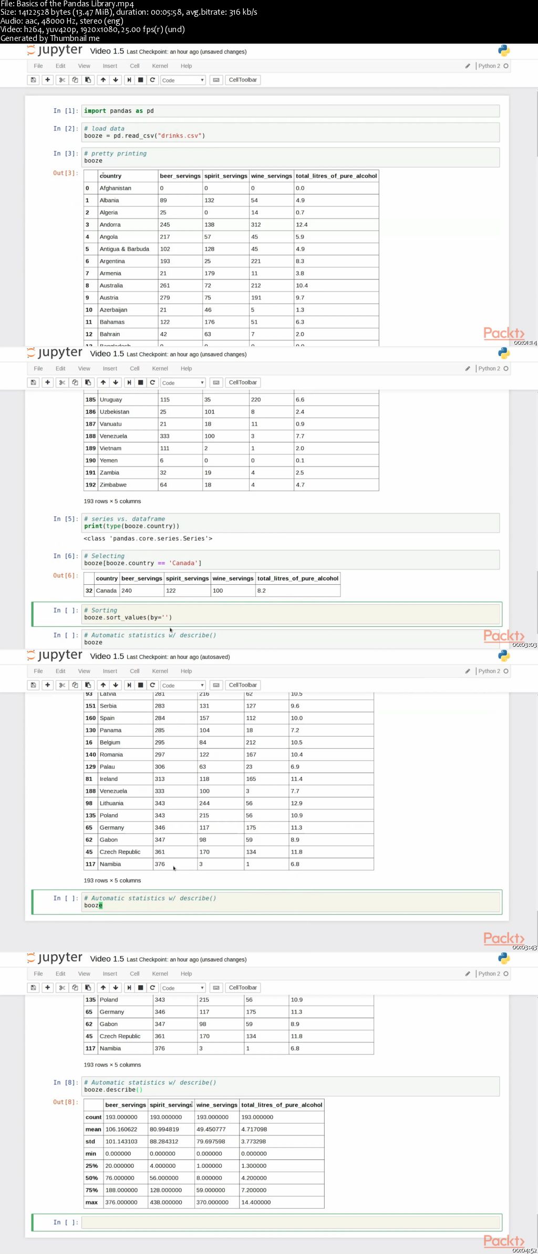Click the scissors cut icon in the 00:03:43 frame
Image resolution: width=538 pixels, height=1254 pixels.
pos(62,685)
